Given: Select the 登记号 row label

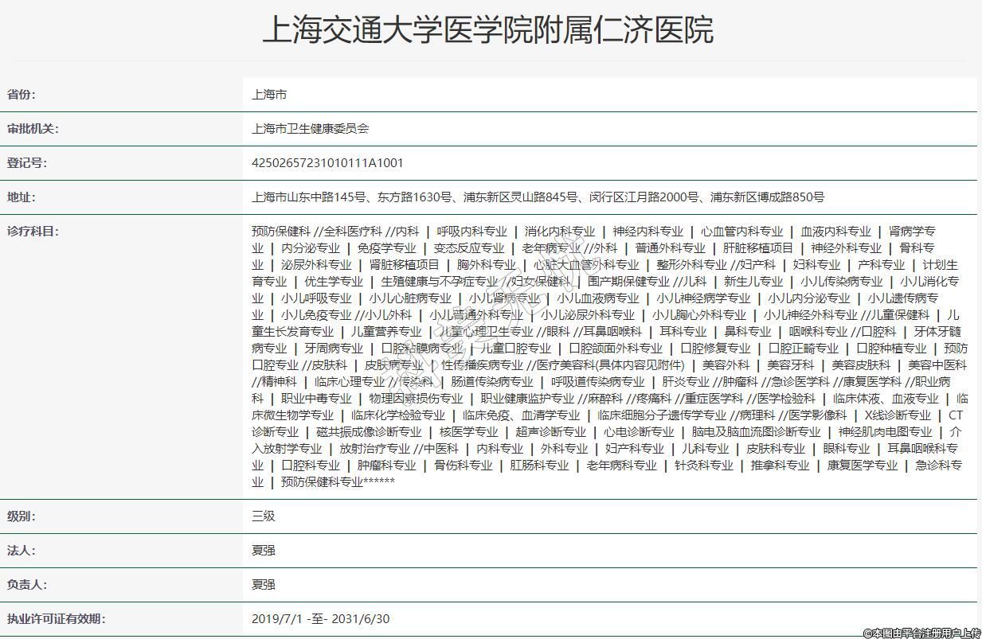Looking at the screenshot, I should [x=27, y=163].
